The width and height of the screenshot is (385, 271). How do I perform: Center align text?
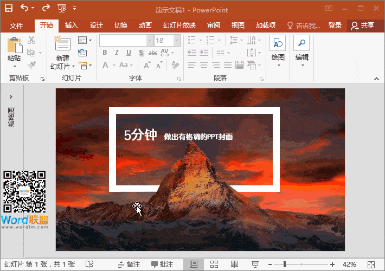203,65
